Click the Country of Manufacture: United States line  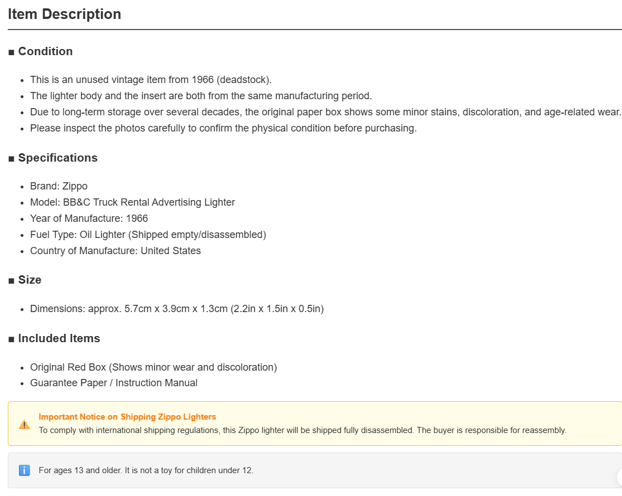tap(115, 251)
